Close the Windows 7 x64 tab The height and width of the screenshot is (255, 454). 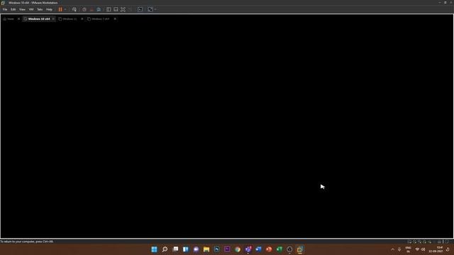tap(115, 19)
